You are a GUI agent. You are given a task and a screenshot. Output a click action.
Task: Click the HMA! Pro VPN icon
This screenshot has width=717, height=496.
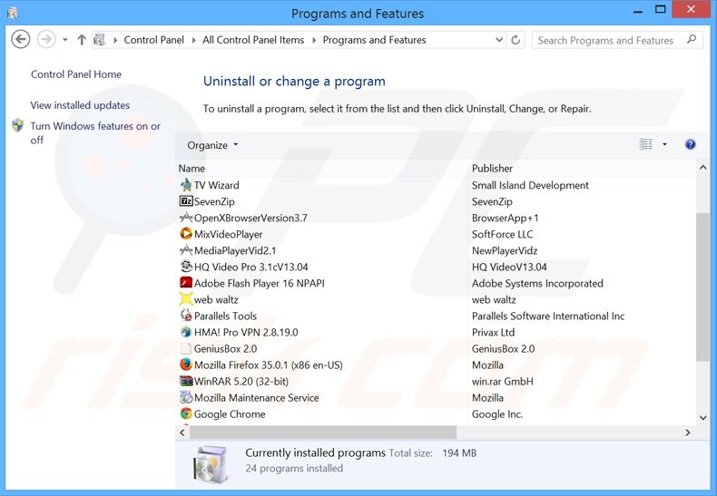[x=186, y=332]
